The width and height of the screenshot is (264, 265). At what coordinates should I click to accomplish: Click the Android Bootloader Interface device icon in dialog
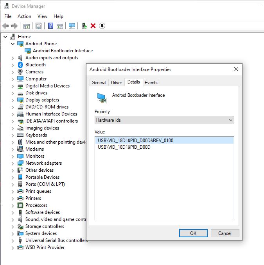(102, 98)
